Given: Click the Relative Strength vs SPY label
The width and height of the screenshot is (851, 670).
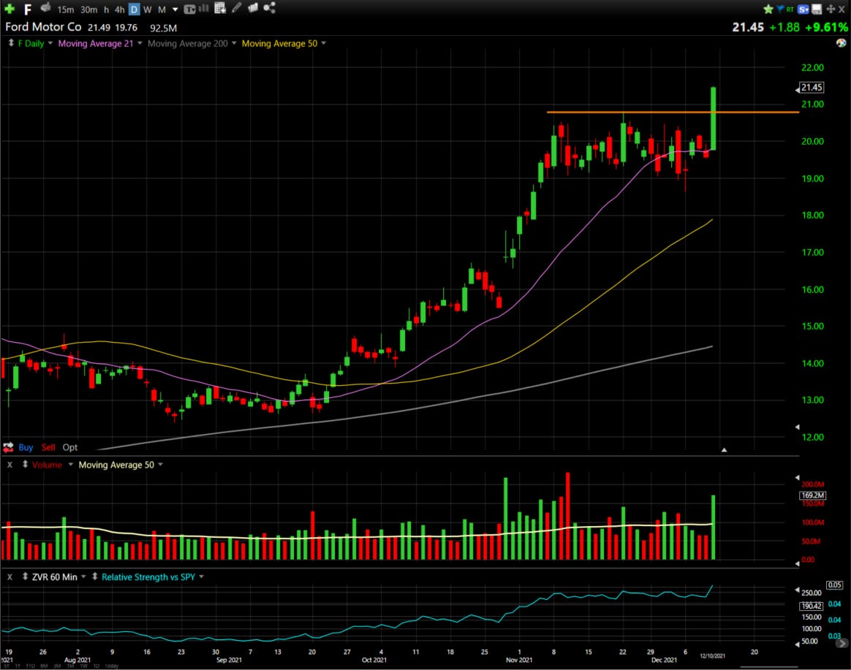Looking at the screenshot, I should coord(148,577).
